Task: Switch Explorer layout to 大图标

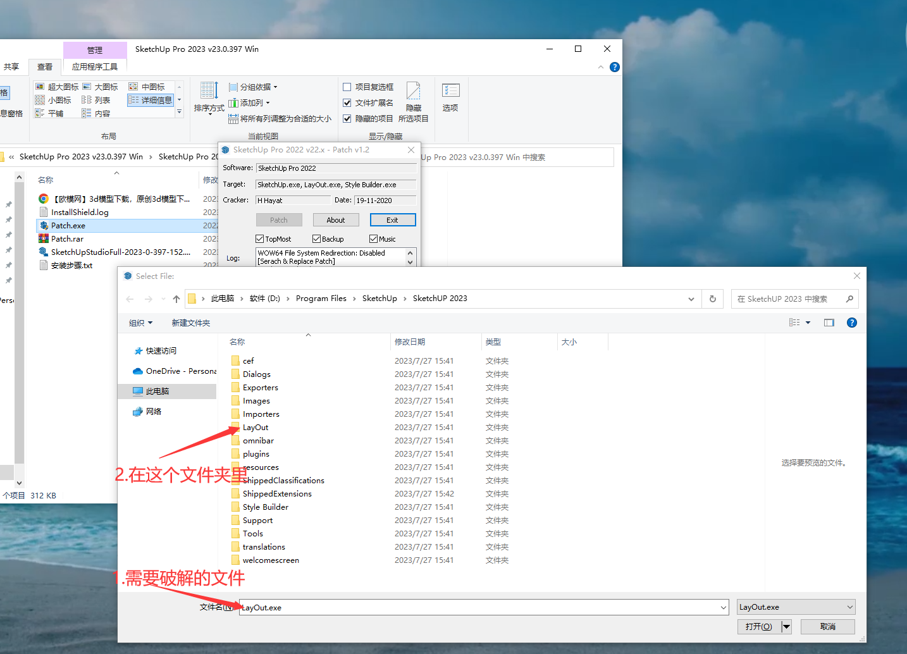Action: [x=101, y=87]
